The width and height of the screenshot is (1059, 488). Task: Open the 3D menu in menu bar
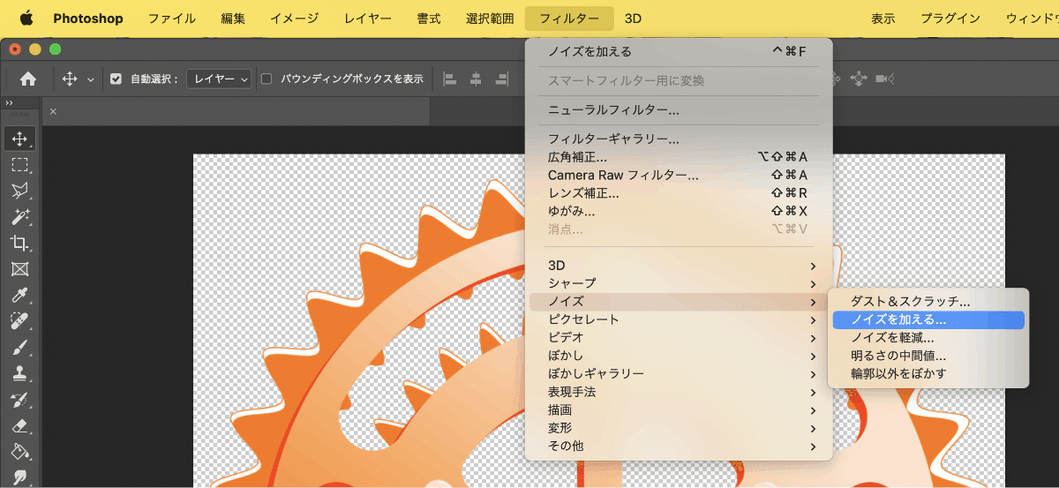pos(633,18)
